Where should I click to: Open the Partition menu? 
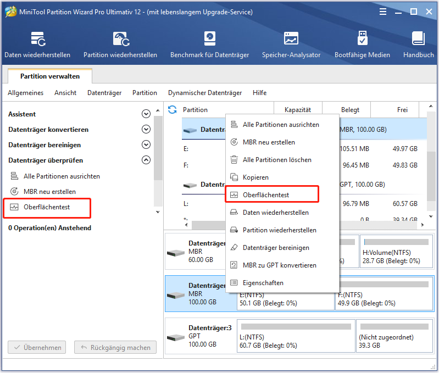pyautogui.click(x=145, y=93)
